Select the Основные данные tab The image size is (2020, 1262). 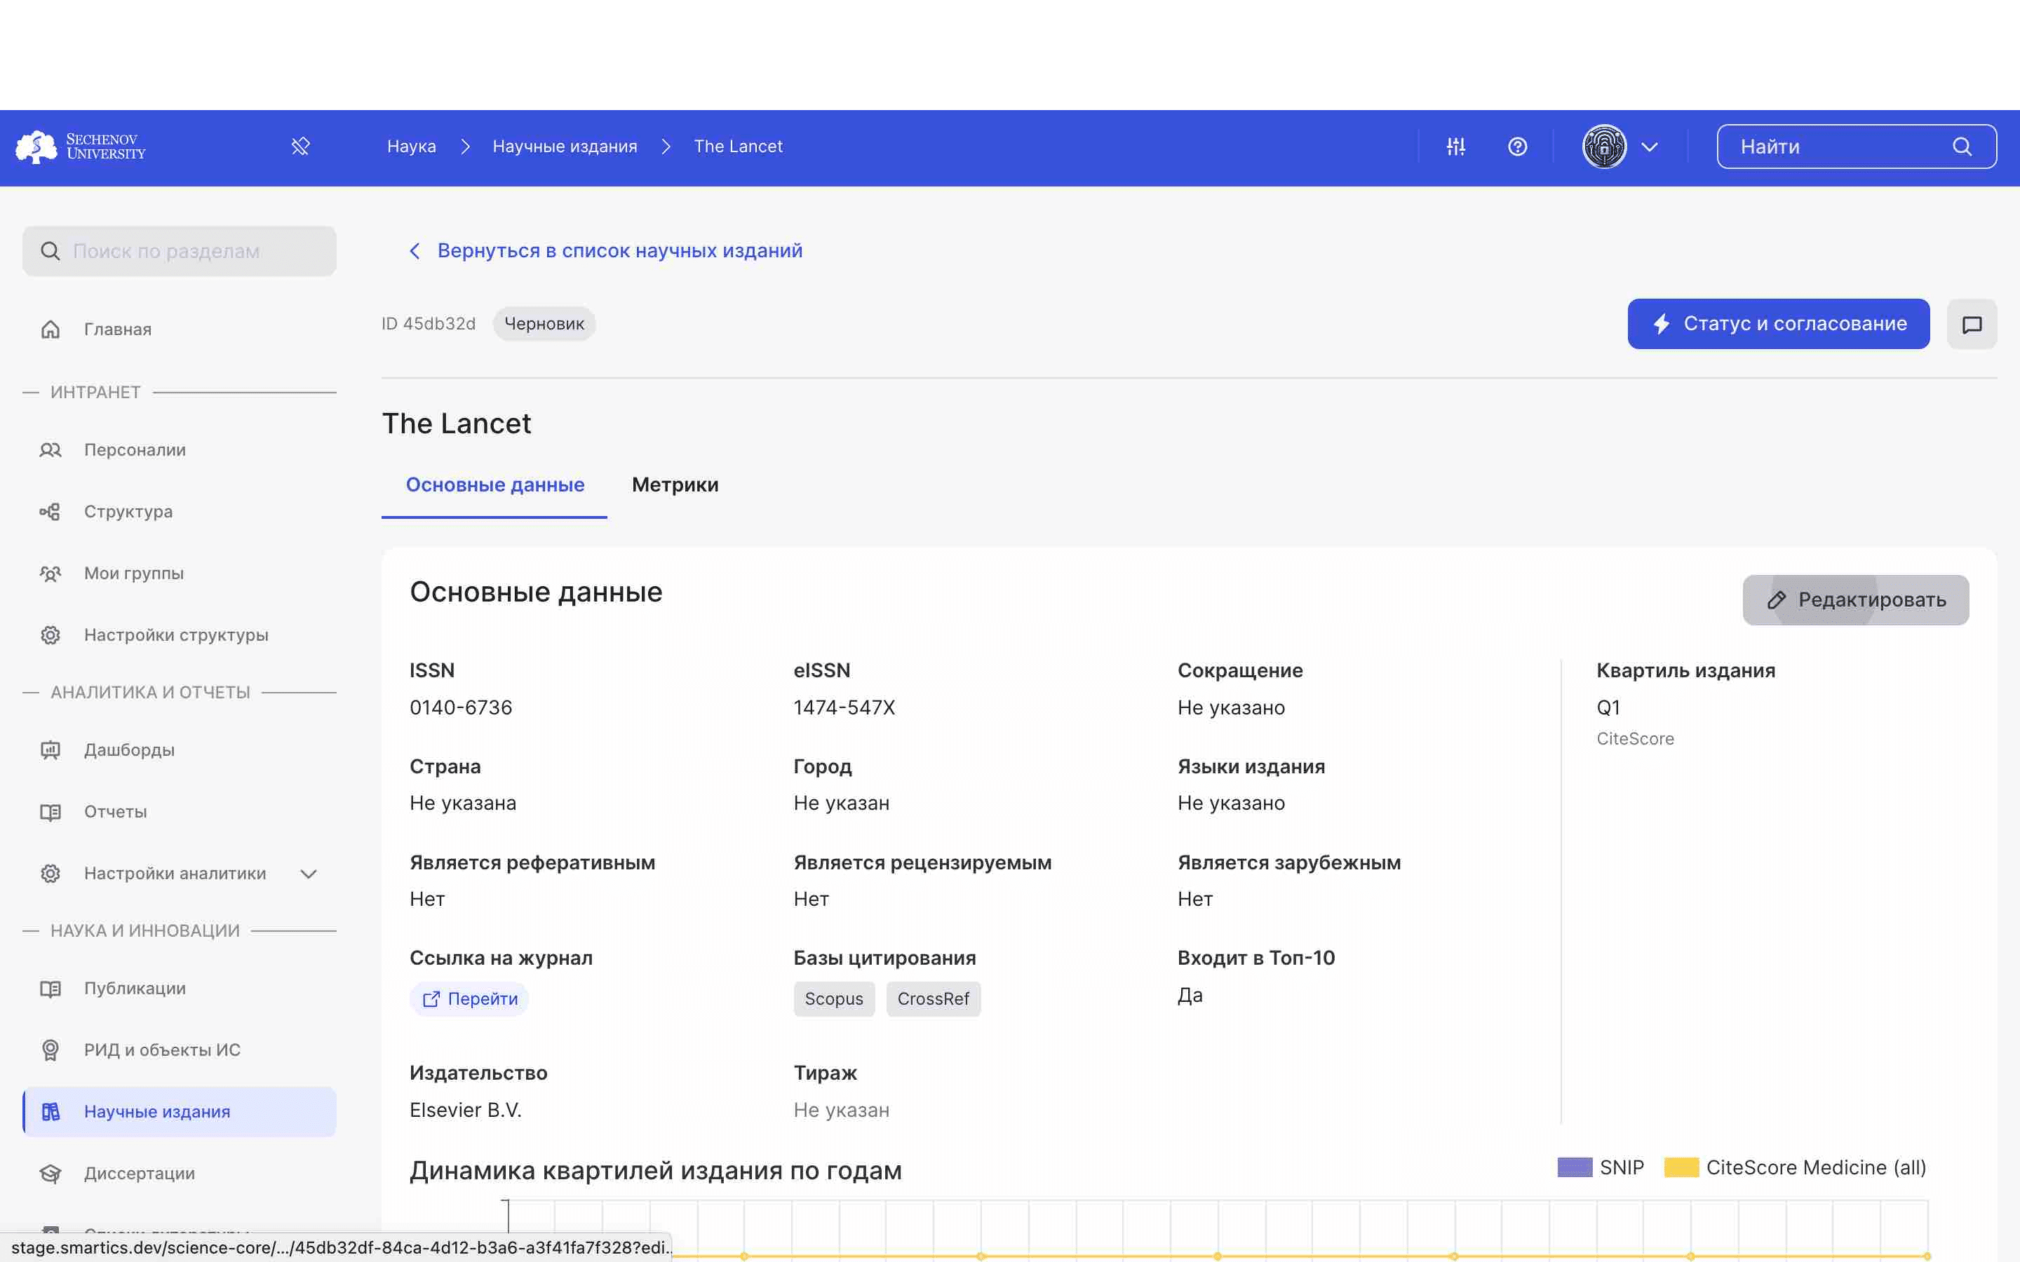494,485
